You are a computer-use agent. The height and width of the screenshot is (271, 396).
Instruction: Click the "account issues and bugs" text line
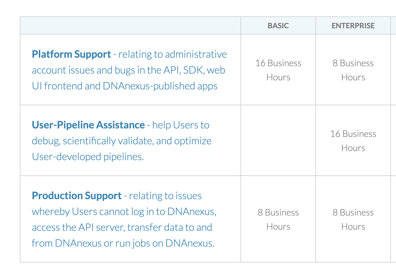pos(129,70)
